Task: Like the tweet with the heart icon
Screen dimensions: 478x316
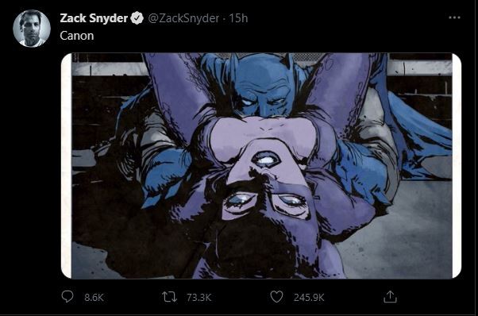Action: click(276, 297)
